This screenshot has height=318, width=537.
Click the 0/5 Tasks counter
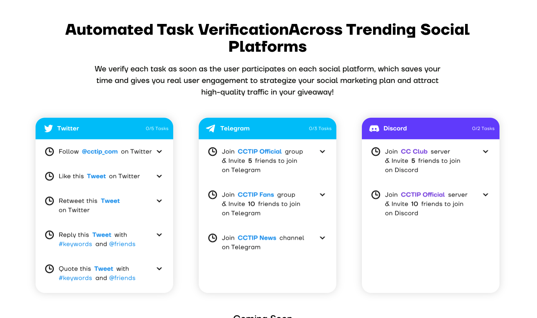(157, 129)
